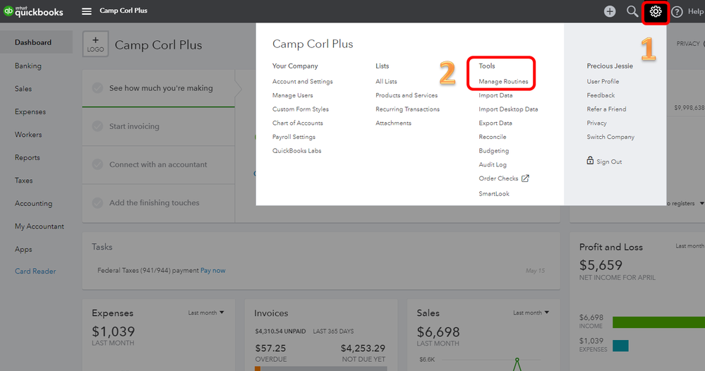Open Reports from sidebar
Viewport: 705px width, 371px height.
coord(27,158)
